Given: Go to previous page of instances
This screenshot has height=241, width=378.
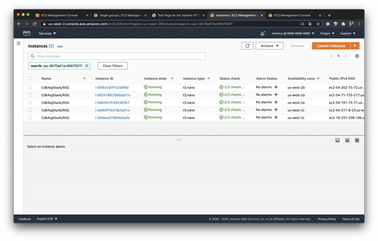Looking at the screenshot, I should 331,56.
